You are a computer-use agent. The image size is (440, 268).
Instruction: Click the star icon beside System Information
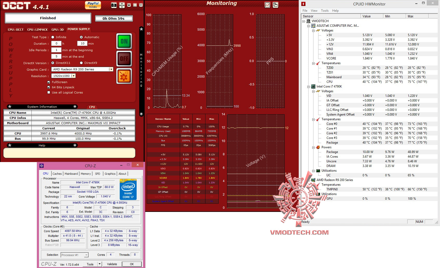[10, 106]
